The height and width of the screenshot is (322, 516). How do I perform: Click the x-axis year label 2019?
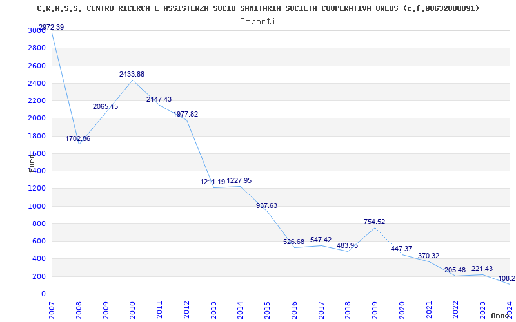375,310
